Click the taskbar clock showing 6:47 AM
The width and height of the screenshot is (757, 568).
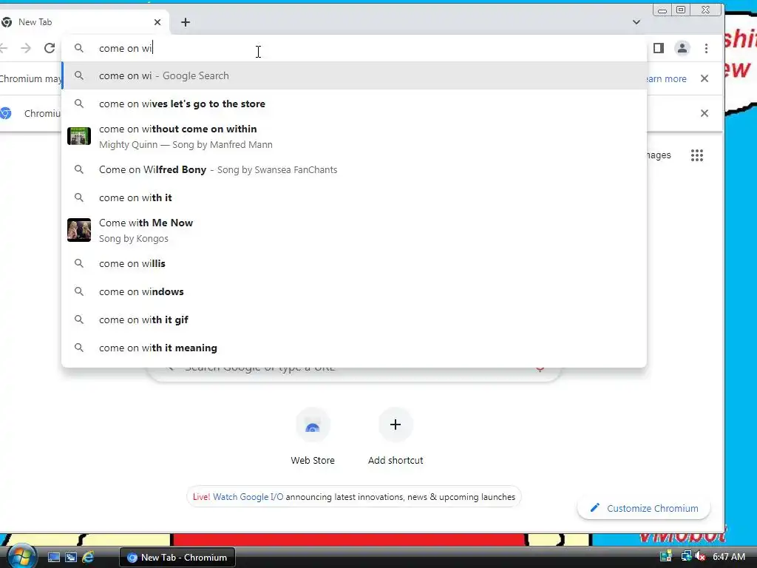[728, 557]
